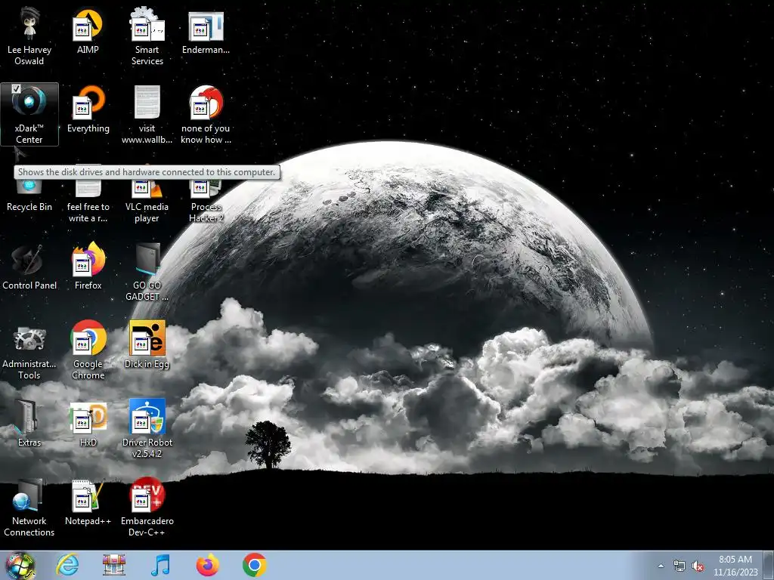Launch the AIMP shortcut
Screen dimensions: 774x580
[88, 31]
